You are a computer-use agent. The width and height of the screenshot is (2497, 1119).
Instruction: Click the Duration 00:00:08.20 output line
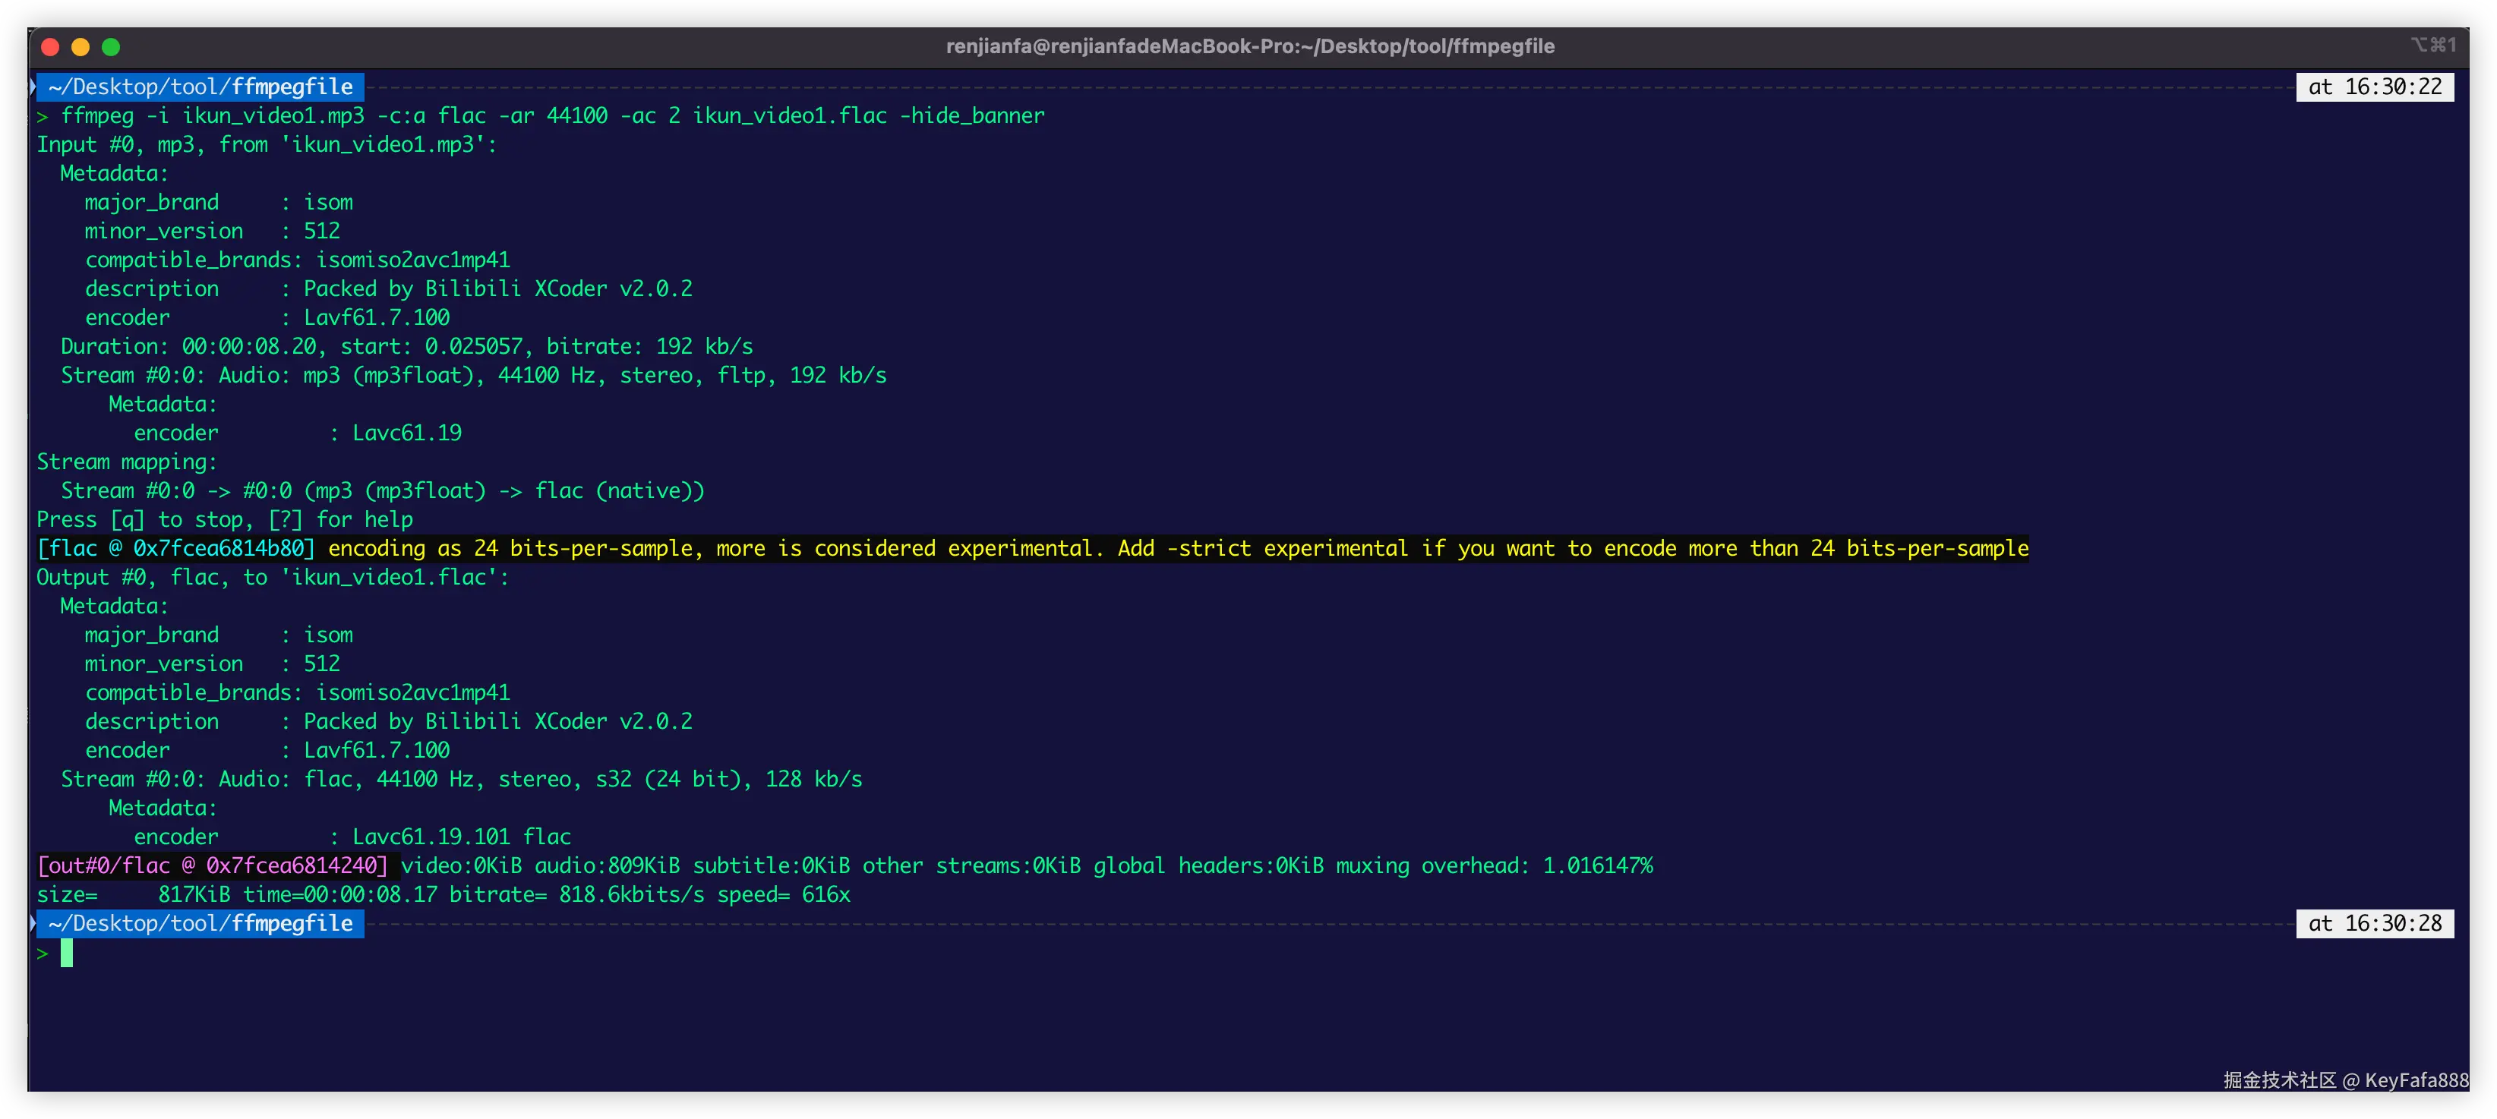pyautogui.click(x=406, y=347)
